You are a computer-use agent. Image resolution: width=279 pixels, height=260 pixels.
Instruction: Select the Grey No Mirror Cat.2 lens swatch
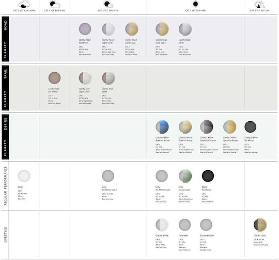[x=108, y=176]
